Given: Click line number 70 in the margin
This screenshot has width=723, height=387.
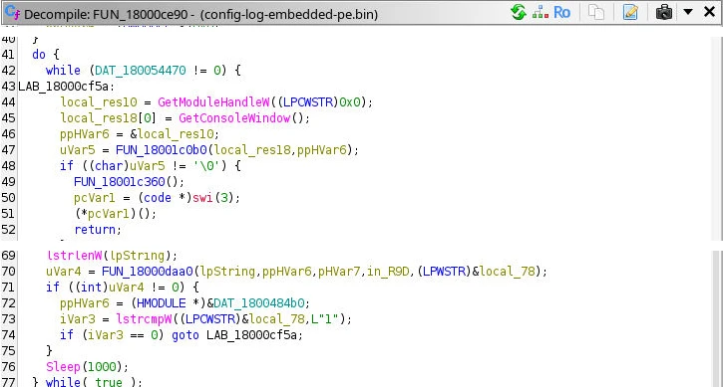Looking at the screenshot, I should (x=8, y=272).
